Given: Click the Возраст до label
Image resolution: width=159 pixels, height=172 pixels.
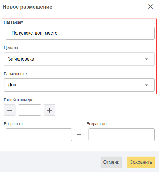Looking at the screenshot, I should 97,124.
